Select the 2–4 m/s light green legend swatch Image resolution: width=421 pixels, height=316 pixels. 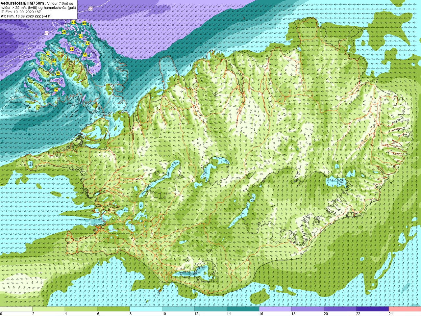coord(49,309)
